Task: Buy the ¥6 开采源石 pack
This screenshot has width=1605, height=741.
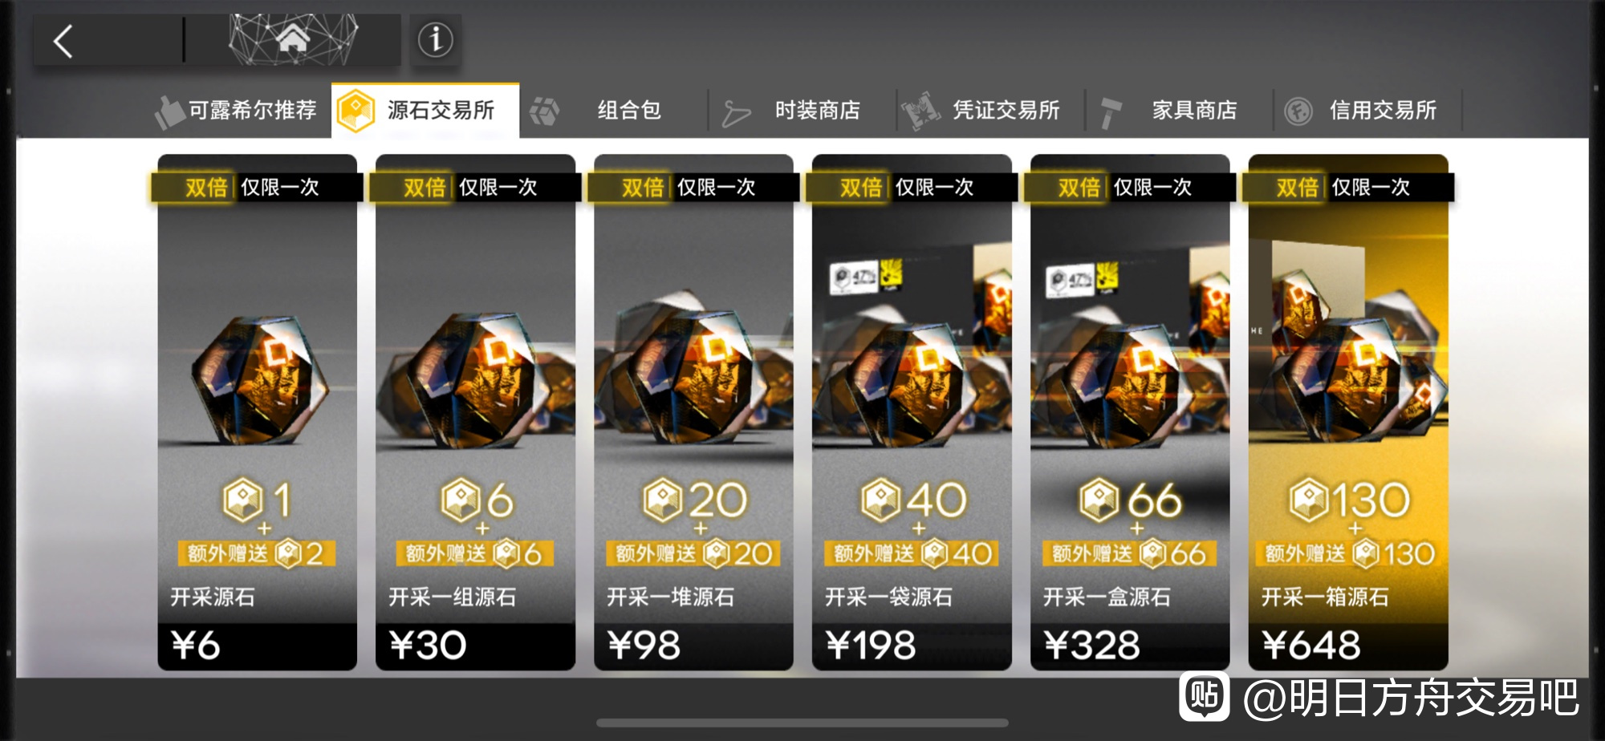Action: click(257, 412)
